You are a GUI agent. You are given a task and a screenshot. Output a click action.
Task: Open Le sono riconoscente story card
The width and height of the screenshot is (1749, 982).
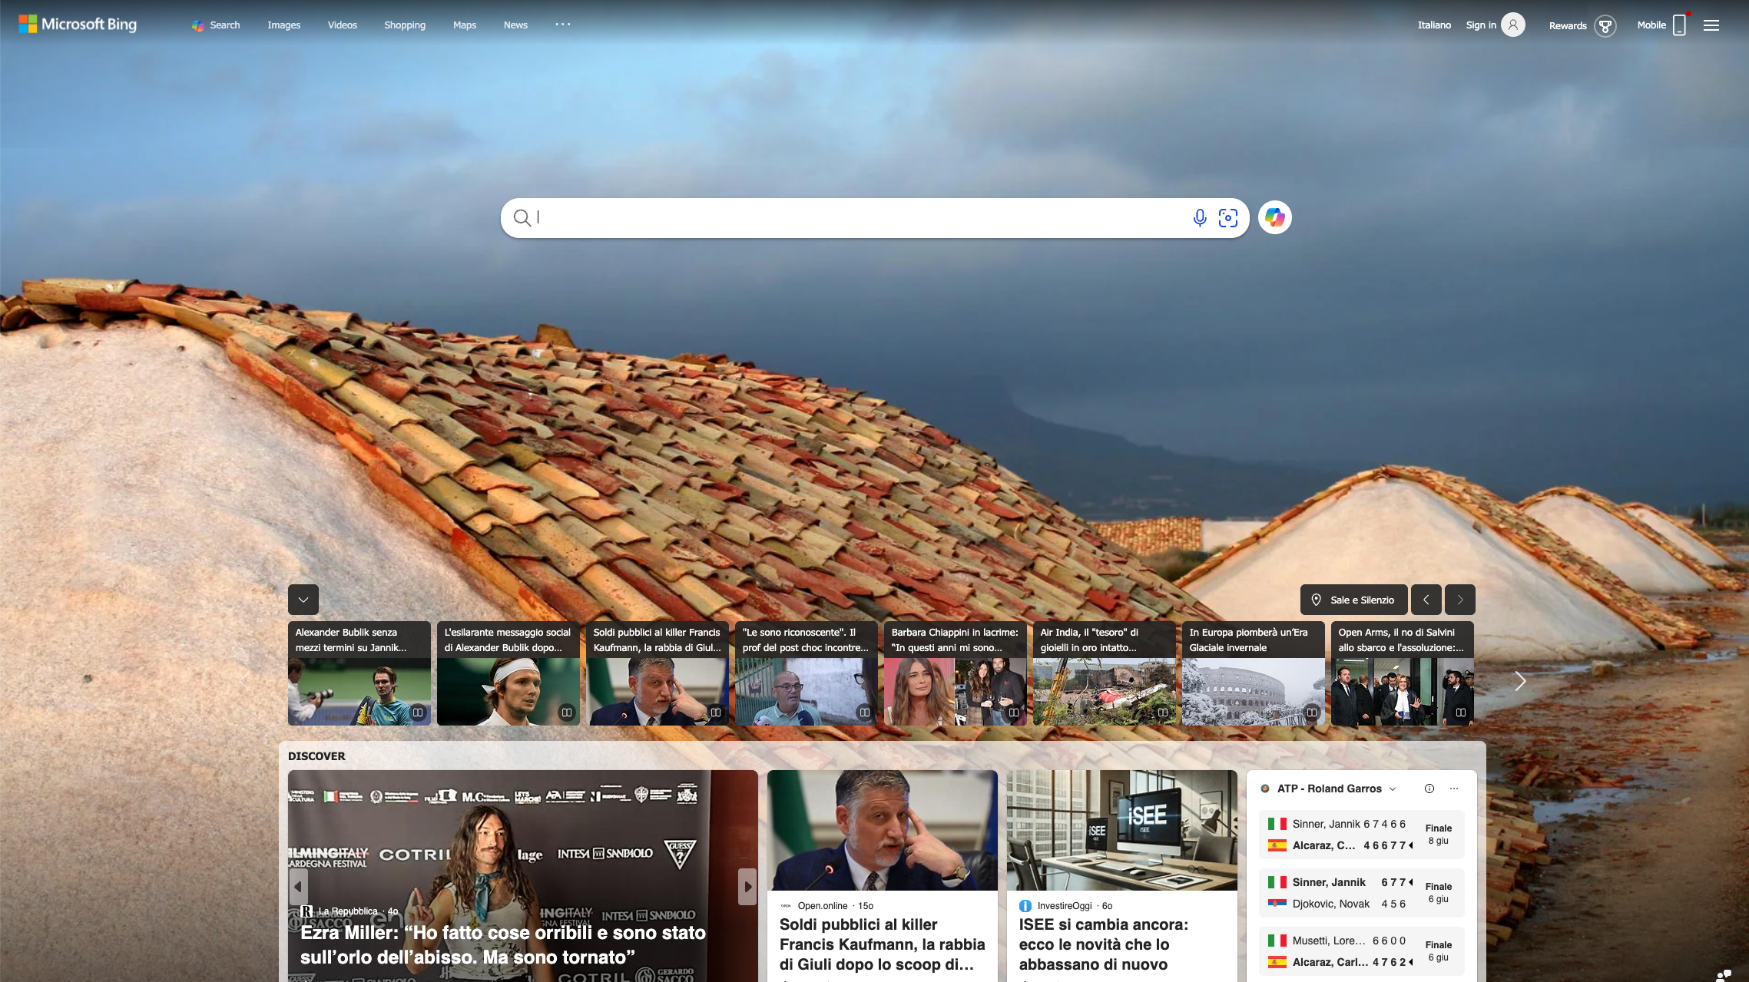[807, 673]
